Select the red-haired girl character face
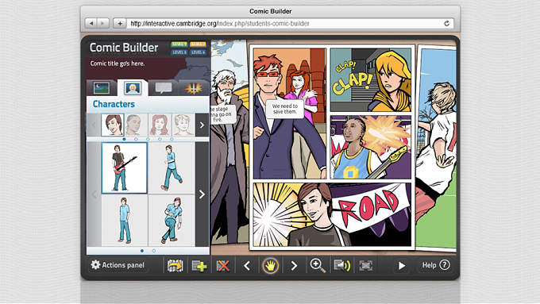The image size is (540, 304). 159,125
